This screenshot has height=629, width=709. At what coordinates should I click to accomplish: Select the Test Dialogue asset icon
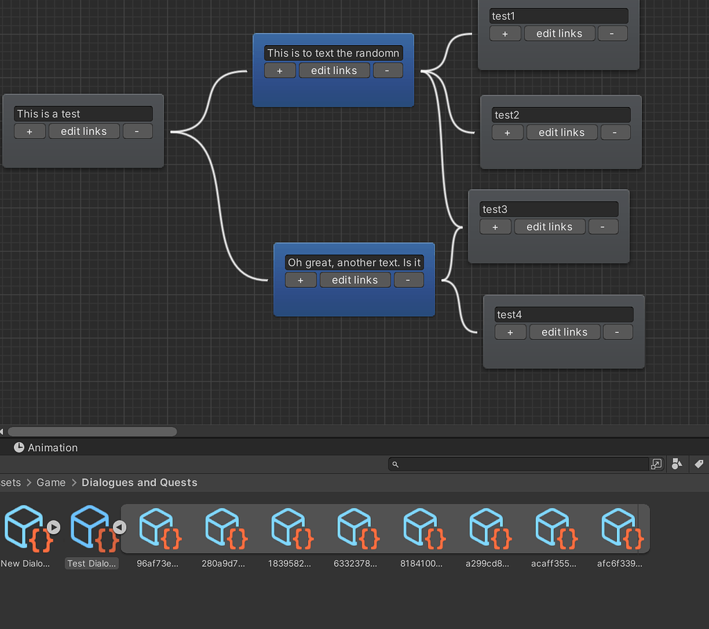pos(91,528)
